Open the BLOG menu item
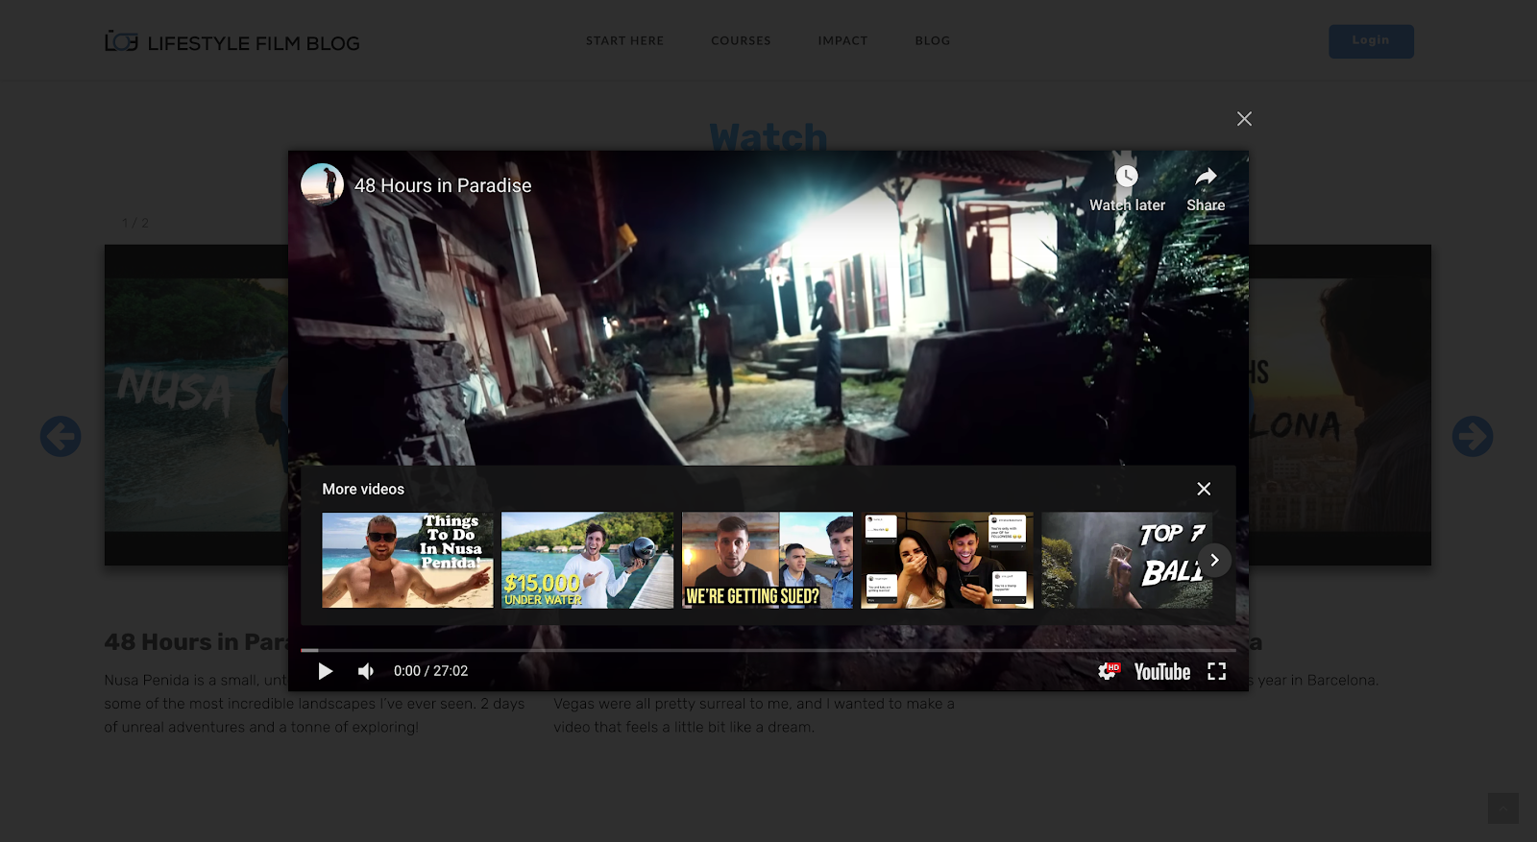1537x842 pixels. 933,40
